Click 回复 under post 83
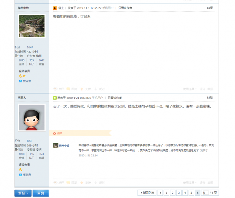 pyautogui.click(x=72, y=183)
